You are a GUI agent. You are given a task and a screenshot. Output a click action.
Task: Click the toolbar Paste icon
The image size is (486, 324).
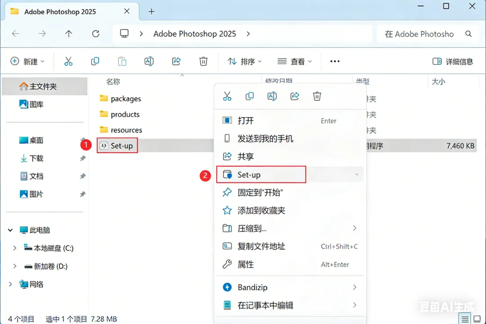point(122,61)
